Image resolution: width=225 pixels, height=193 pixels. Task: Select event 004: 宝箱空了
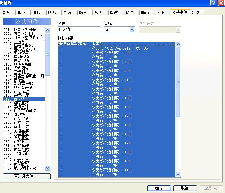click(x=24, y=41)
